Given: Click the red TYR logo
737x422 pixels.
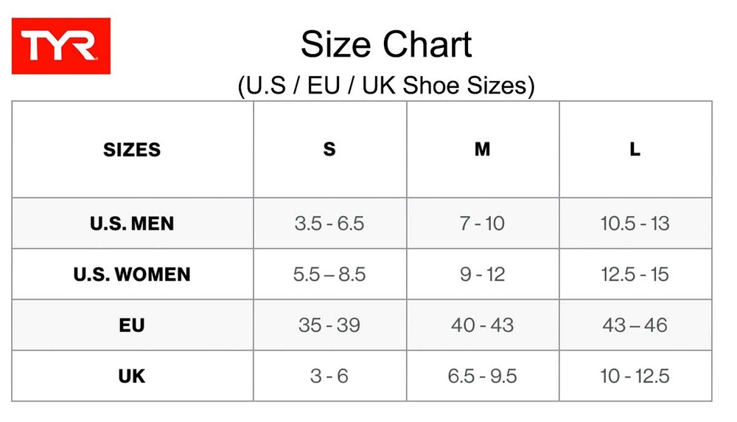Looking at the screenshot, I should 61,46.
